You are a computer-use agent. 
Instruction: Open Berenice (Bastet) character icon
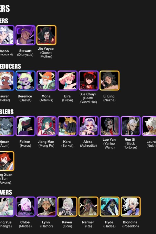click(x=25, y=81)
